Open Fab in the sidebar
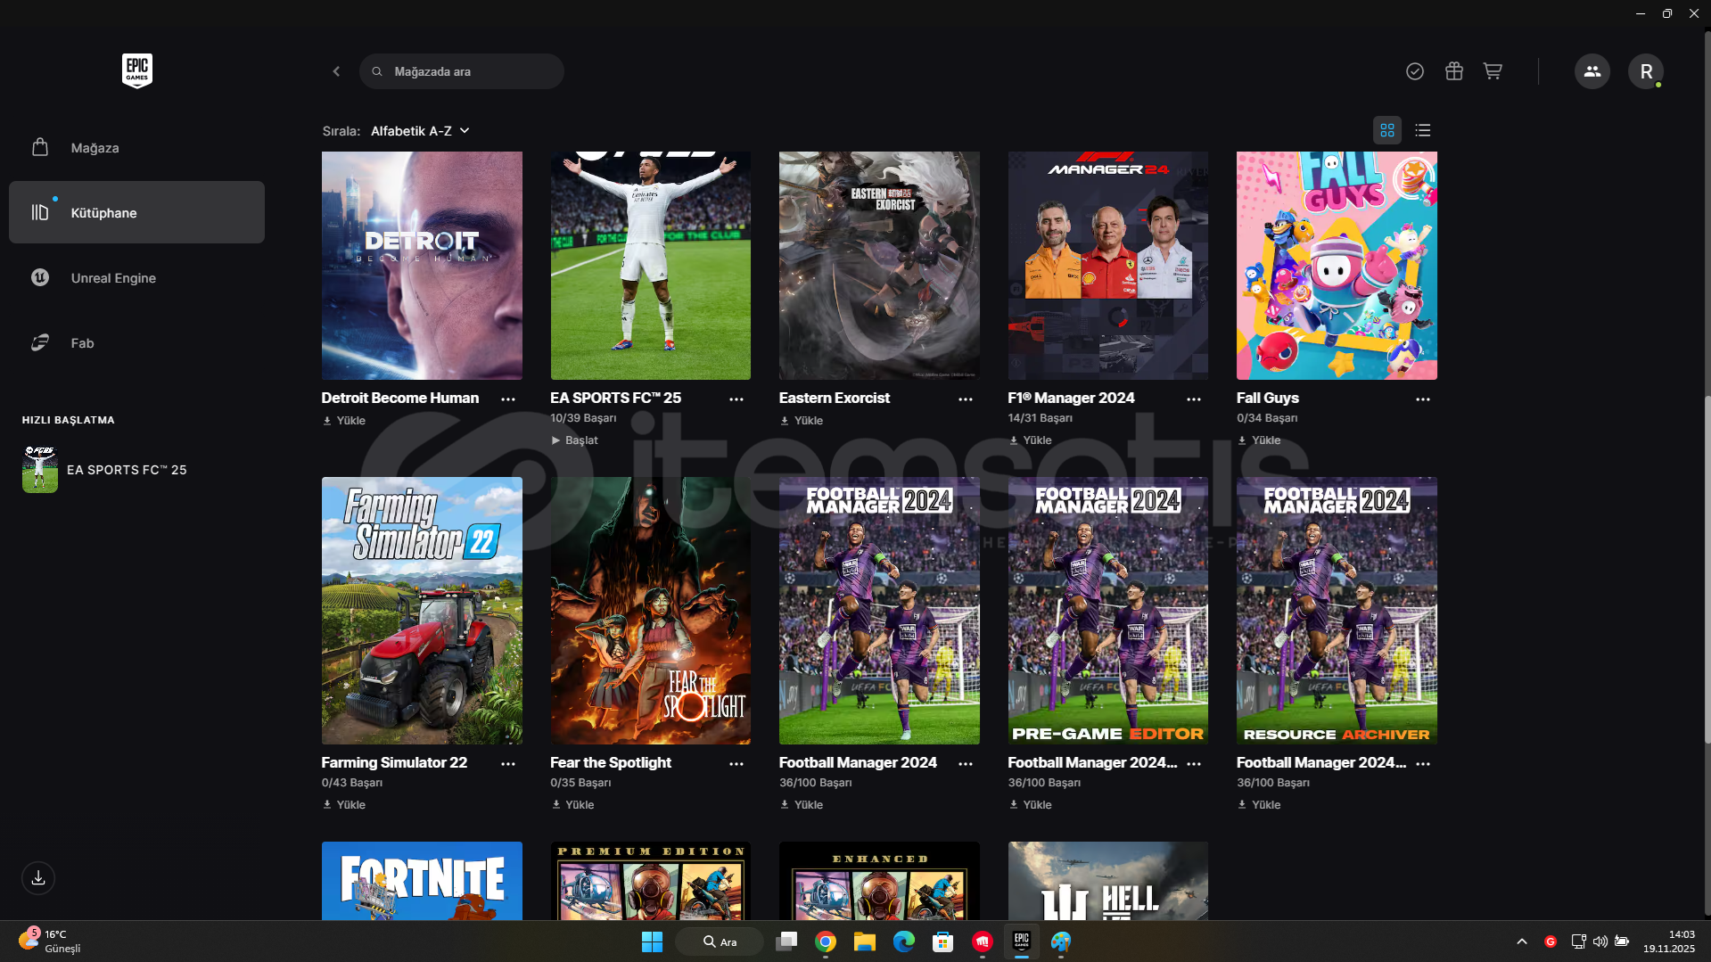This screenshot has width=1711, height=962. tap(136, 342)
